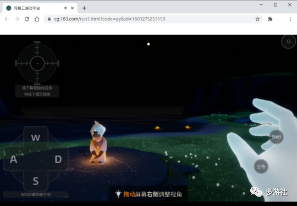297x206 pixels.
Task: Click the 再按下锁定视角 label
Action: [x=37, y=94]
